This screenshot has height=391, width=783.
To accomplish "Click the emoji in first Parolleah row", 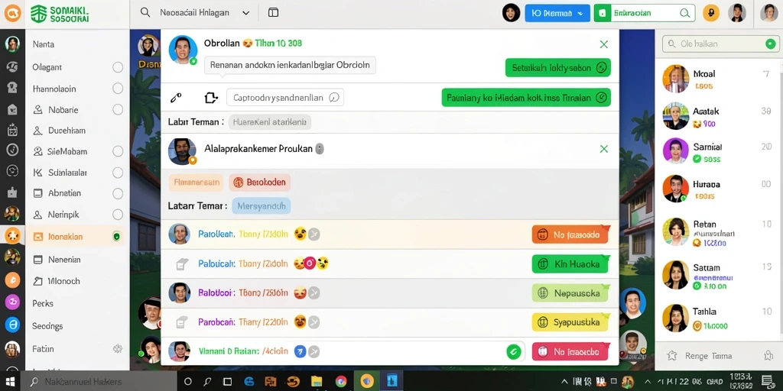I will pos(300,234).
